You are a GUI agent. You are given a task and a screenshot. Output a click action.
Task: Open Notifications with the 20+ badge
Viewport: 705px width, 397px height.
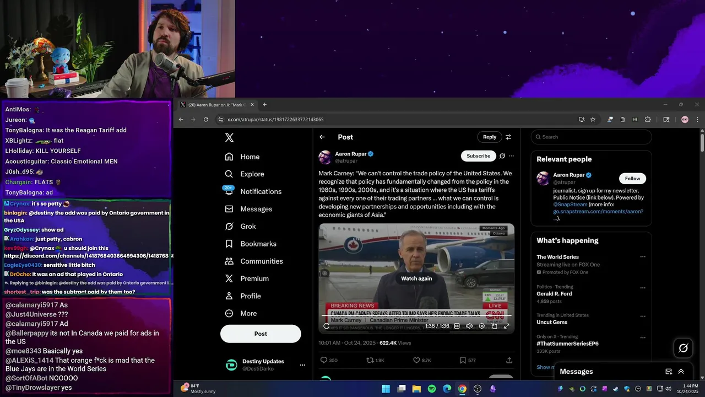click(x=253, y=191)
